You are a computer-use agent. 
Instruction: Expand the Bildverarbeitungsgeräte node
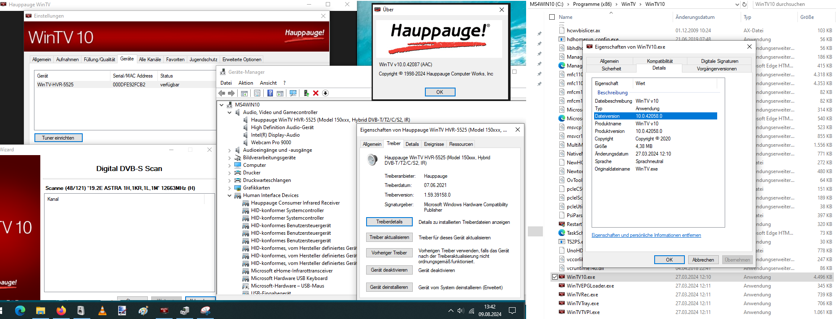(229, 158)
